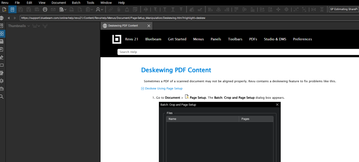The width and height of the screenshot is (359, 162).
Task: Open the Revu menu
Action: pos(5,3)
